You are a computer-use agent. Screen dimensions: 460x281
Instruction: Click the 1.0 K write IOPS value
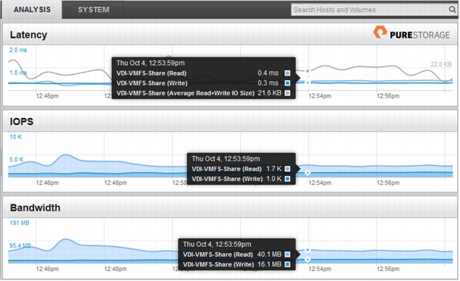tap(274, 179)
